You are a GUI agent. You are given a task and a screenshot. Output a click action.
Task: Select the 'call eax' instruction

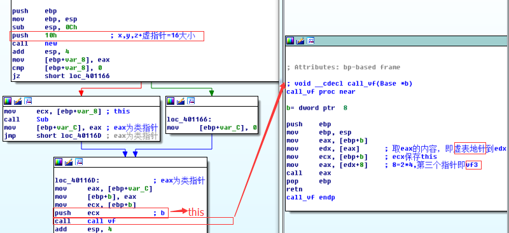point(309,173)
